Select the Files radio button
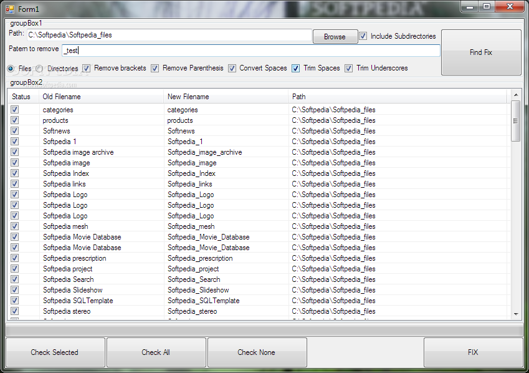Image resolution: width=529 pixels, height=373 pixels. pyautogui.click(x=11, y=69)
